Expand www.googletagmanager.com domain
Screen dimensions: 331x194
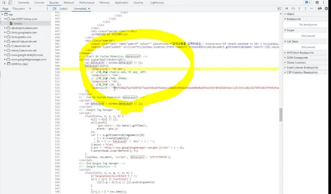[5, 59]
